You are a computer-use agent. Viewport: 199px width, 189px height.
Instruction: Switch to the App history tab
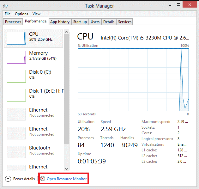(x=60, y=22)
